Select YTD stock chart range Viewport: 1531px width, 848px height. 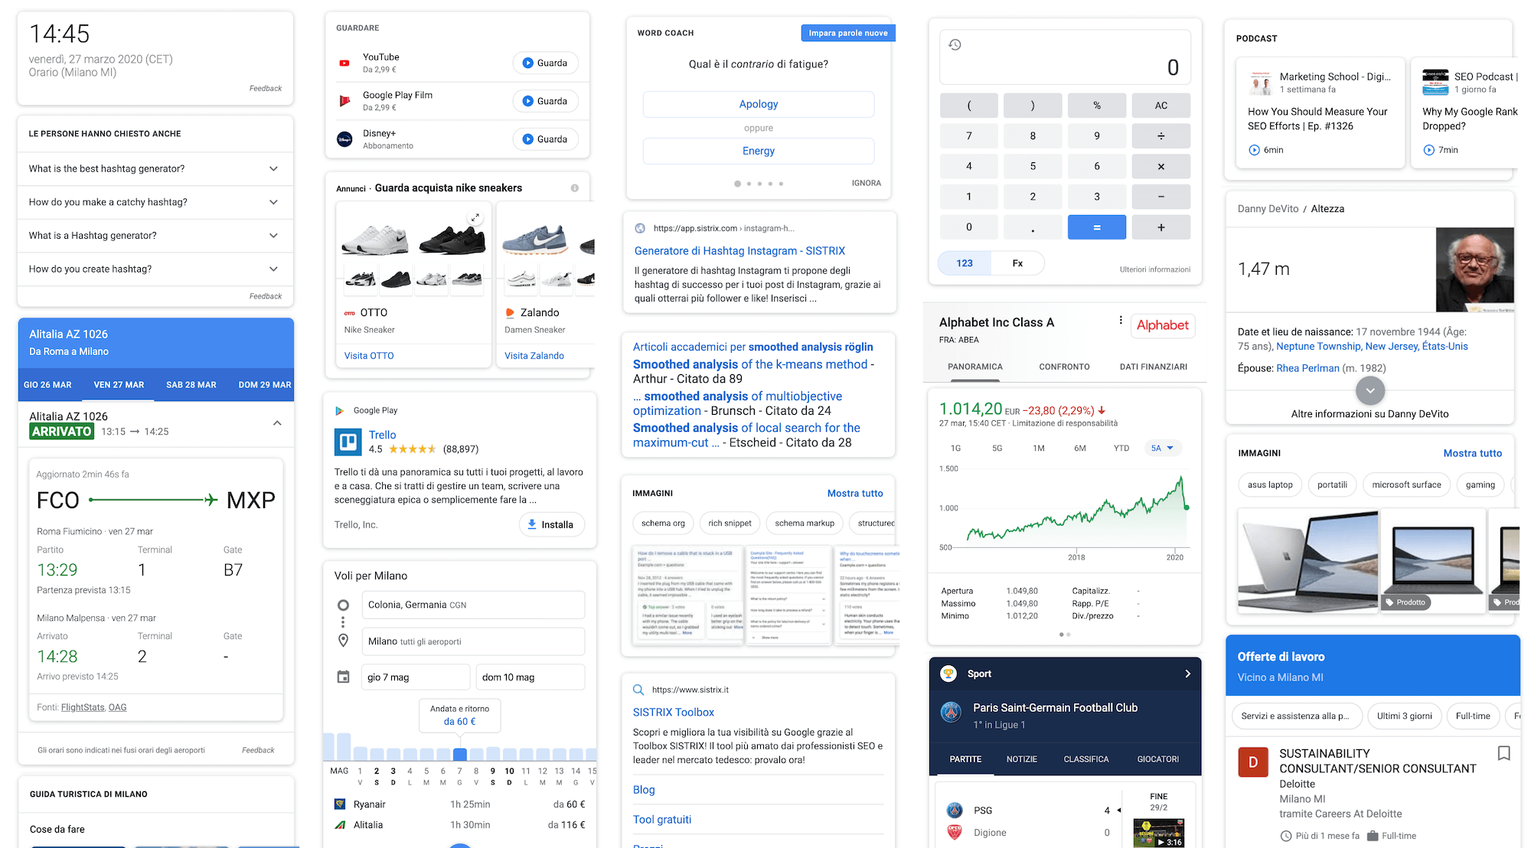point(1121,448)
